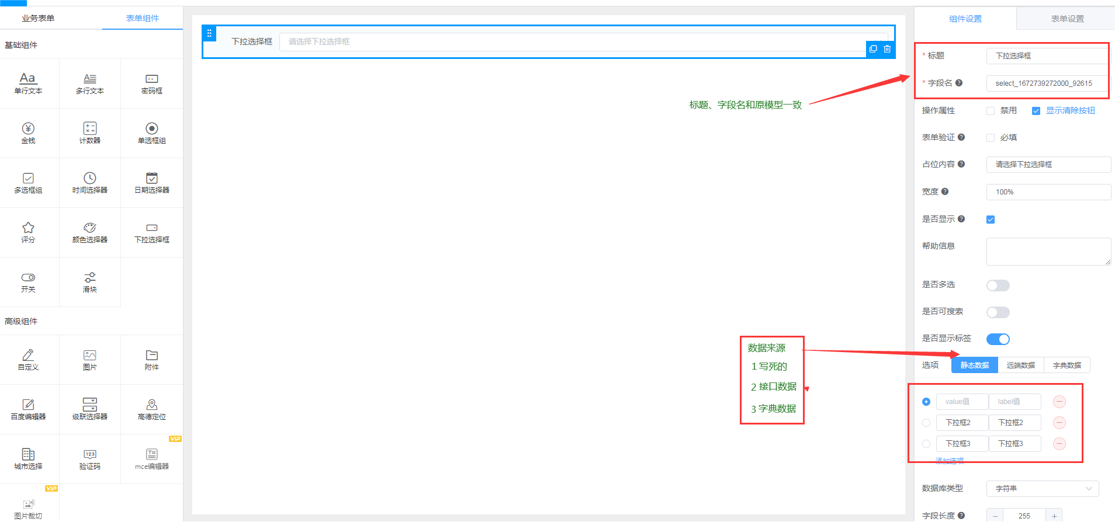The image size is (1115, 522).
Task: Click the 标题 title input field
Action: [1046, 56]
